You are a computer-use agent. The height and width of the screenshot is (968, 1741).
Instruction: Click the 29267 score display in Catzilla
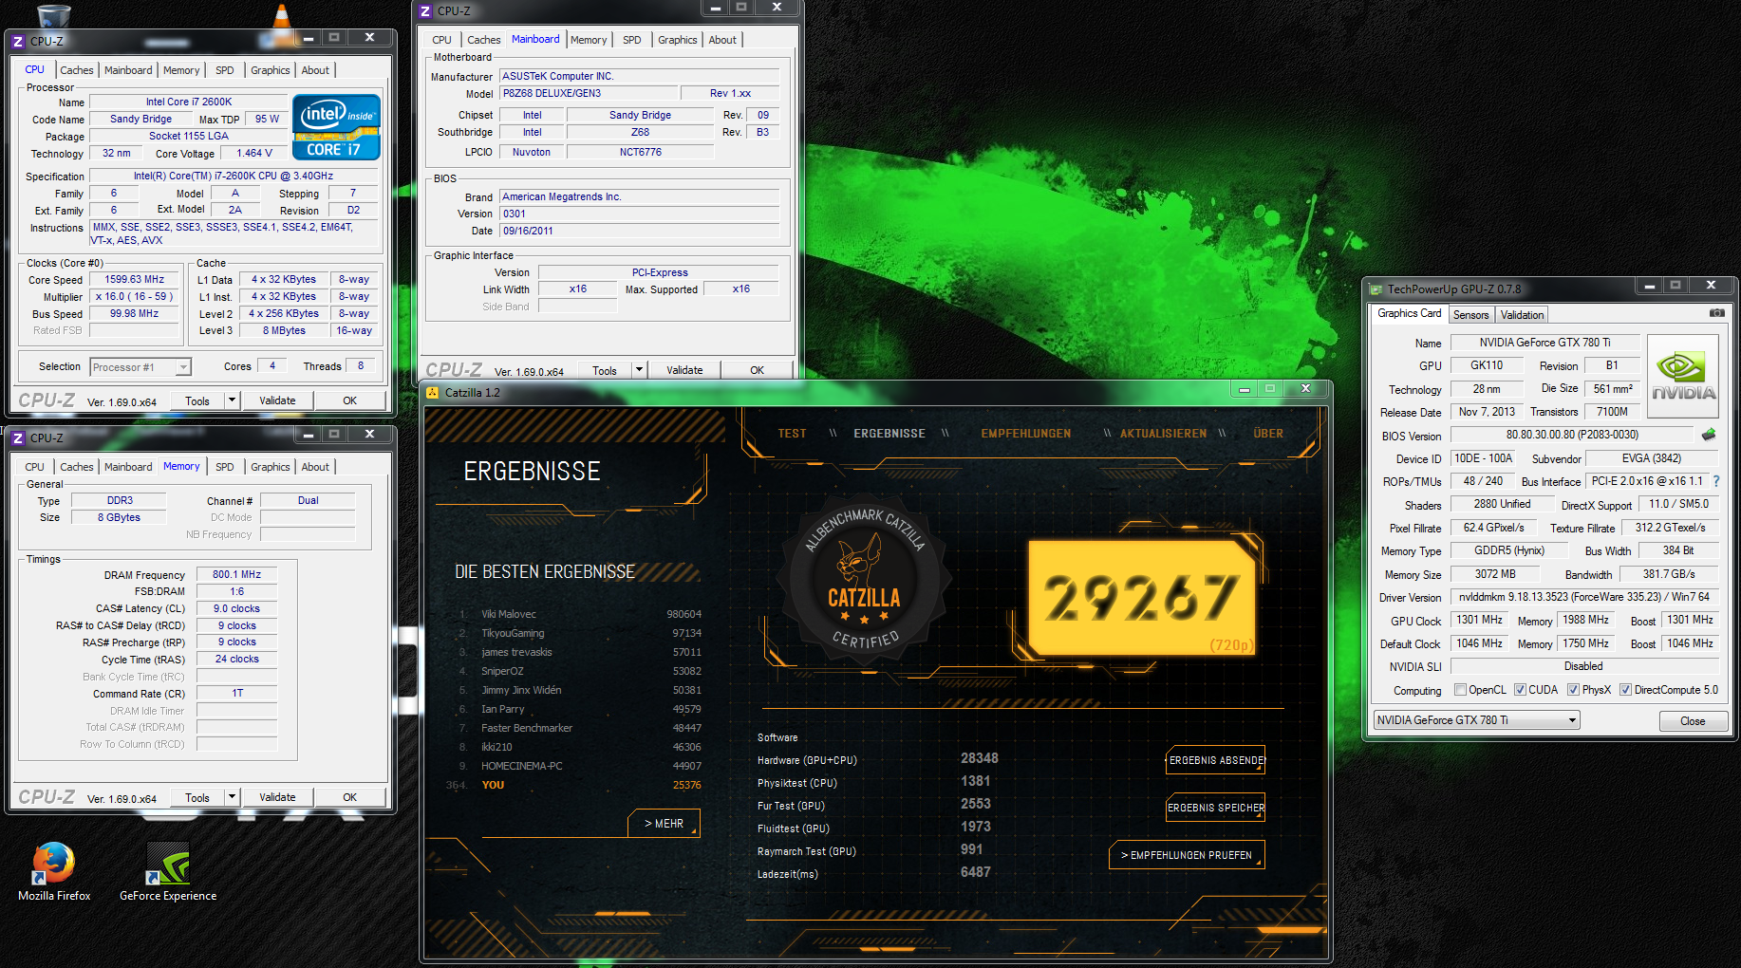[1142, 598]
